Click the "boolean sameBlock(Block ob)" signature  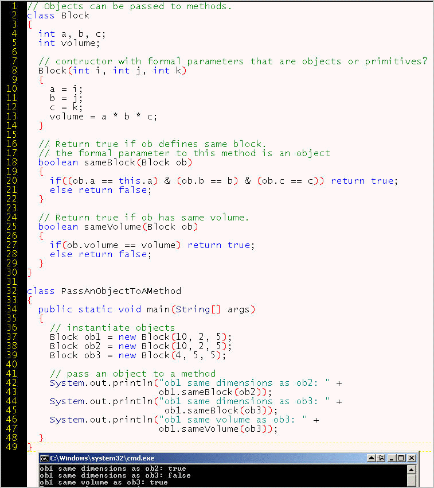pos(115,162)
